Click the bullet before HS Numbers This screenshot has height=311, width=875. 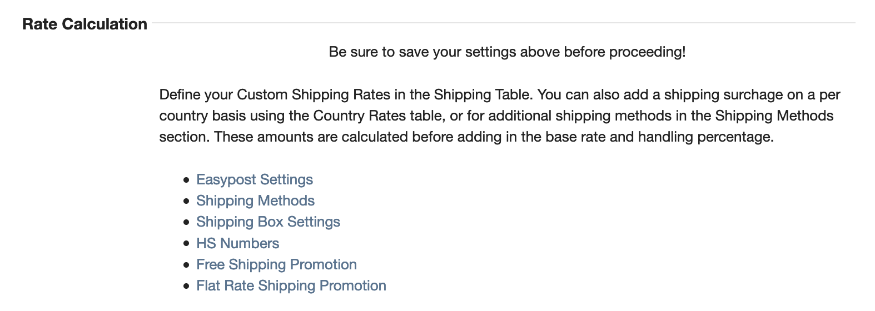point(186,244)
